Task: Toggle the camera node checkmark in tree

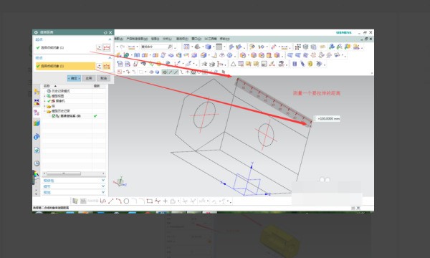Action: (49, 101)
